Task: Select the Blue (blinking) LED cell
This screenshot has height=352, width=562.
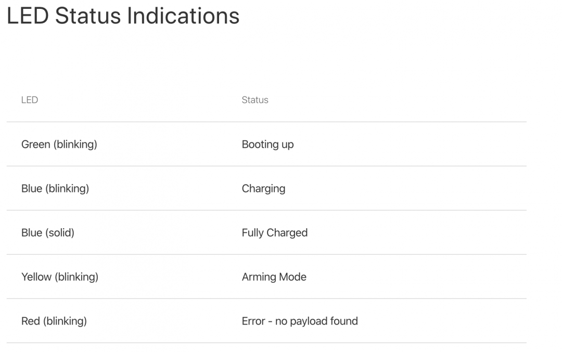Action: (55, 188)
